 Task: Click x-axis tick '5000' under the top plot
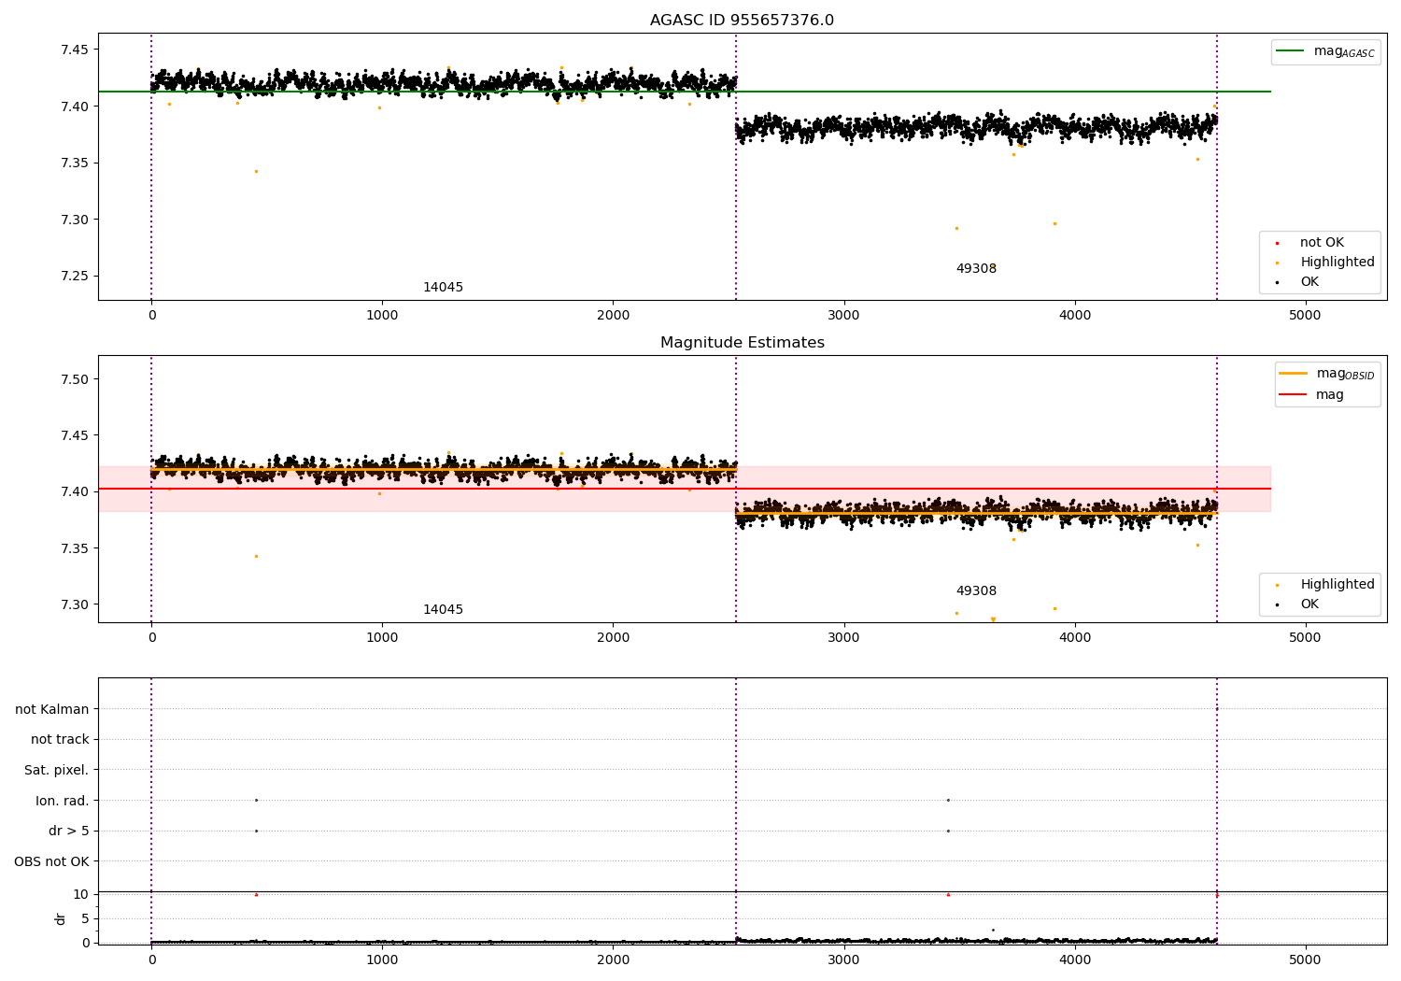1305,316
